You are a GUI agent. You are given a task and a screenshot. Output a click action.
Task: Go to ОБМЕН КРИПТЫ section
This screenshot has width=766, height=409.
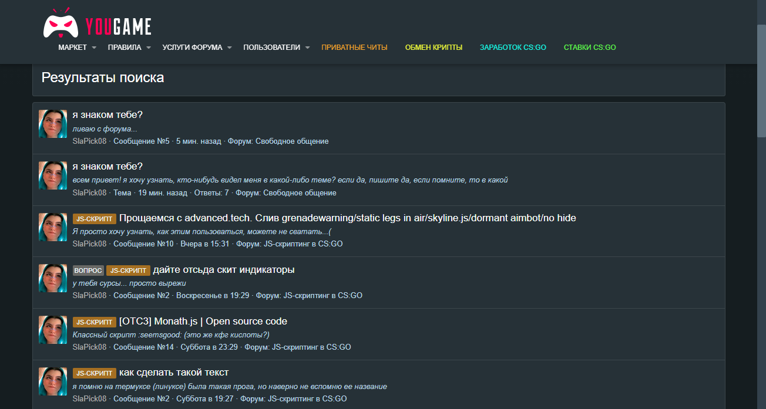click(x=434, y=48)
